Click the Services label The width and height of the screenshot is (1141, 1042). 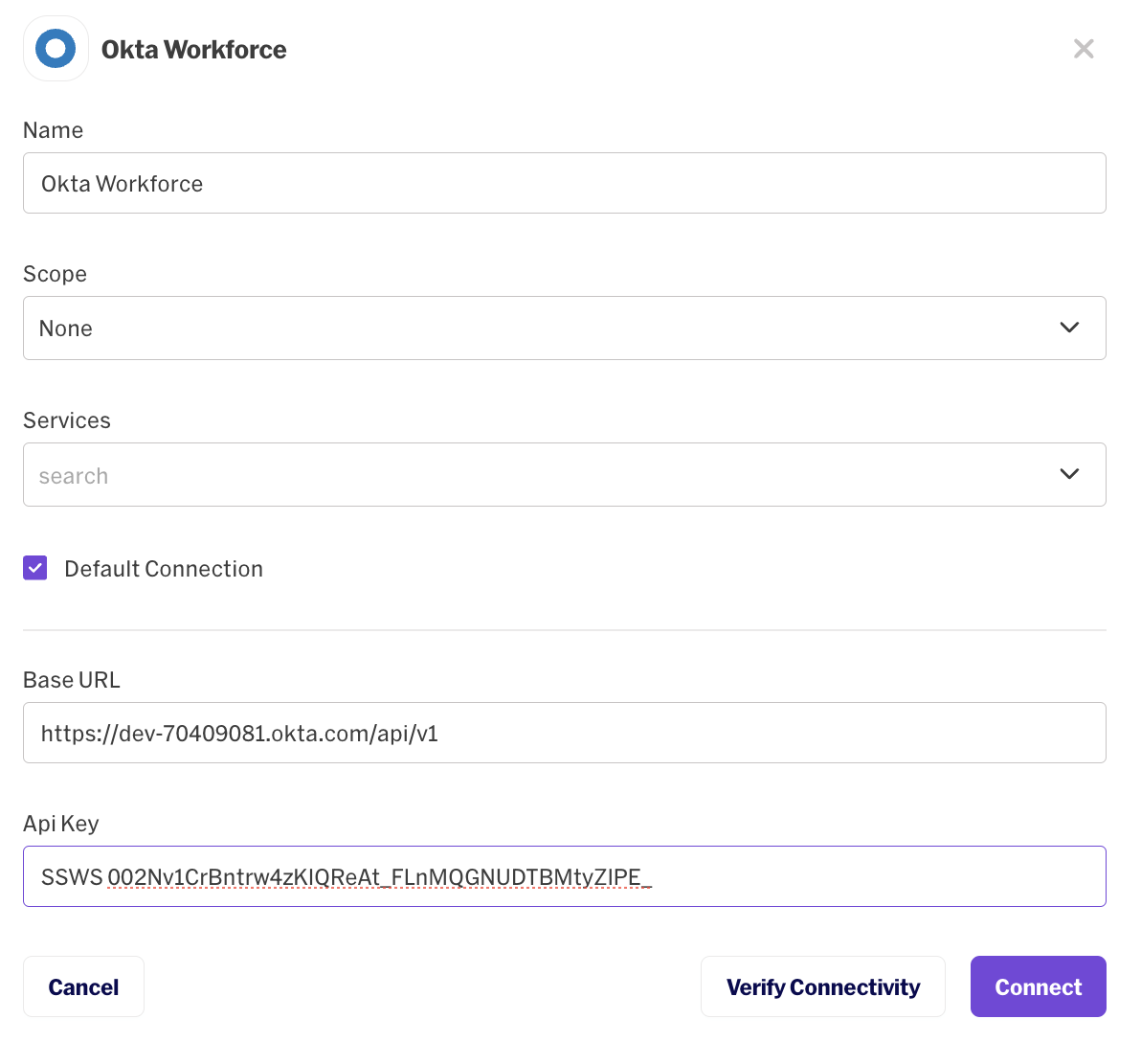[66, 420]
